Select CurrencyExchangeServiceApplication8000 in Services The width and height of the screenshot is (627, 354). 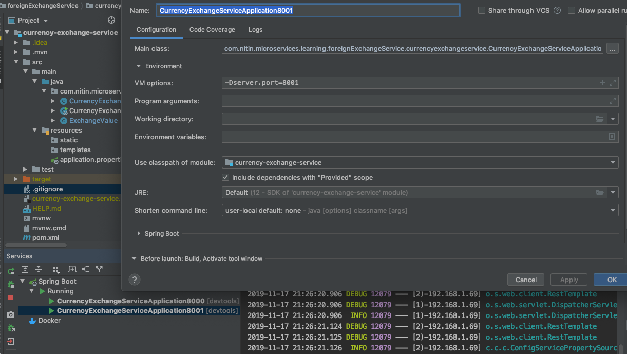pos(131,301)
